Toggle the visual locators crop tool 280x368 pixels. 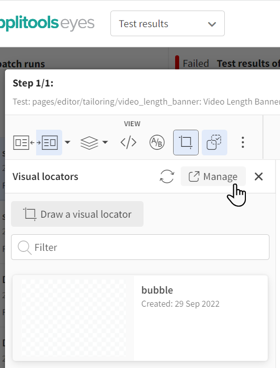(x=186, y=142)
